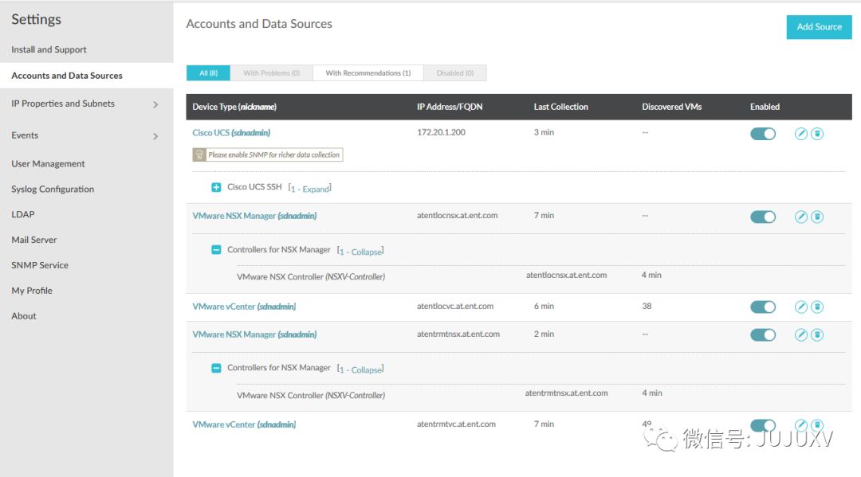
Task: Open VMware vCenter link for atentlocvc
Action: [244, 307]
